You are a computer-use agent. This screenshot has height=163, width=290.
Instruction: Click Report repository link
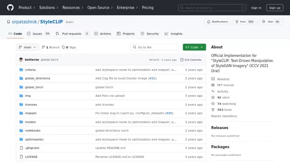224,116
